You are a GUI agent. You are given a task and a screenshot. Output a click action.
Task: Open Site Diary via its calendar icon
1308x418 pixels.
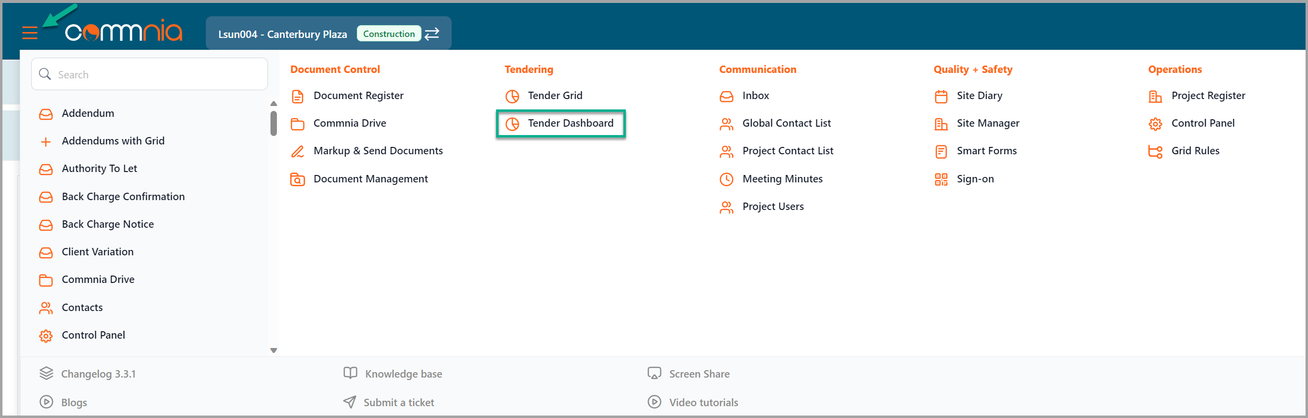tap(941, 96)
